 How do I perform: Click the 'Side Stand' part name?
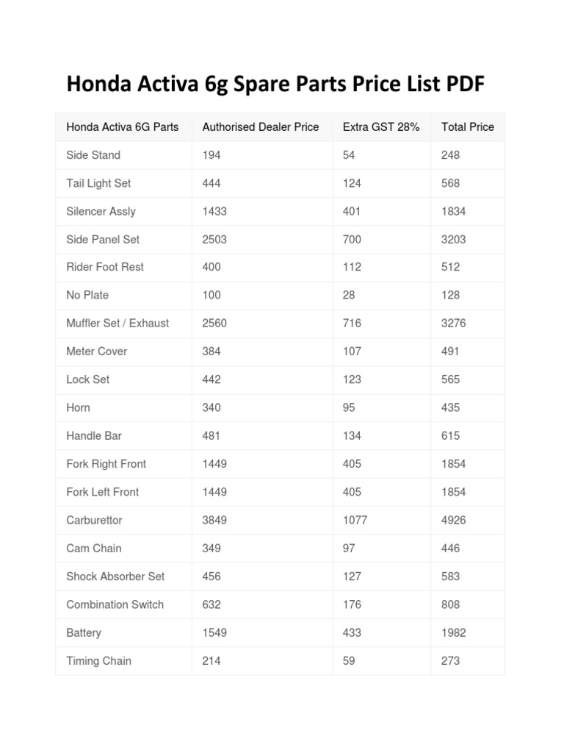(93, 155)
